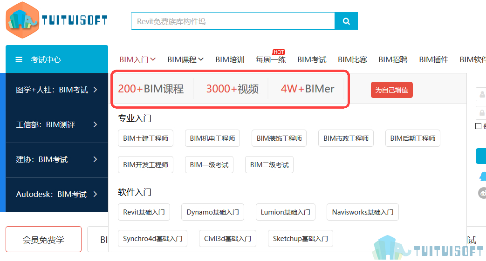The image size is (486, 261).
Task: Click the HOT badge above 每周一练
Action: [279, 52]
